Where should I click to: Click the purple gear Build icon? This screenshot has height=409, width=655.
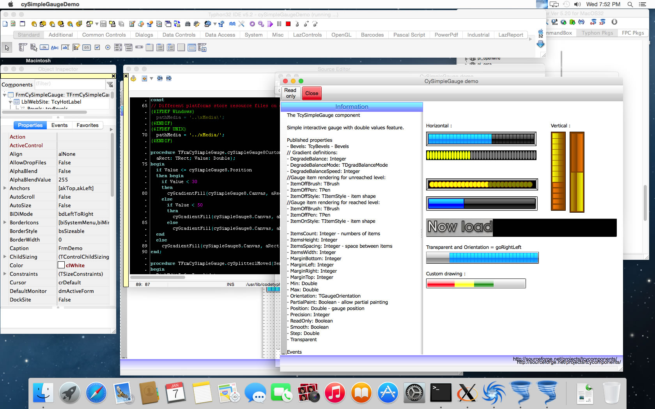click(x=252, y=24)
